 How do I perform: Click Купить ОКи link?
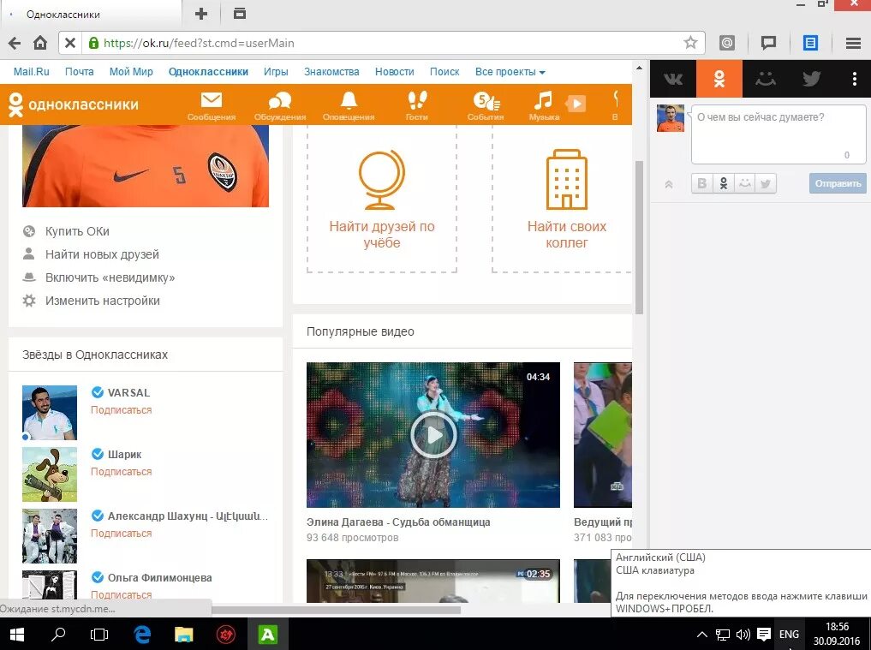pyautogui.click(x=77, y=231)
